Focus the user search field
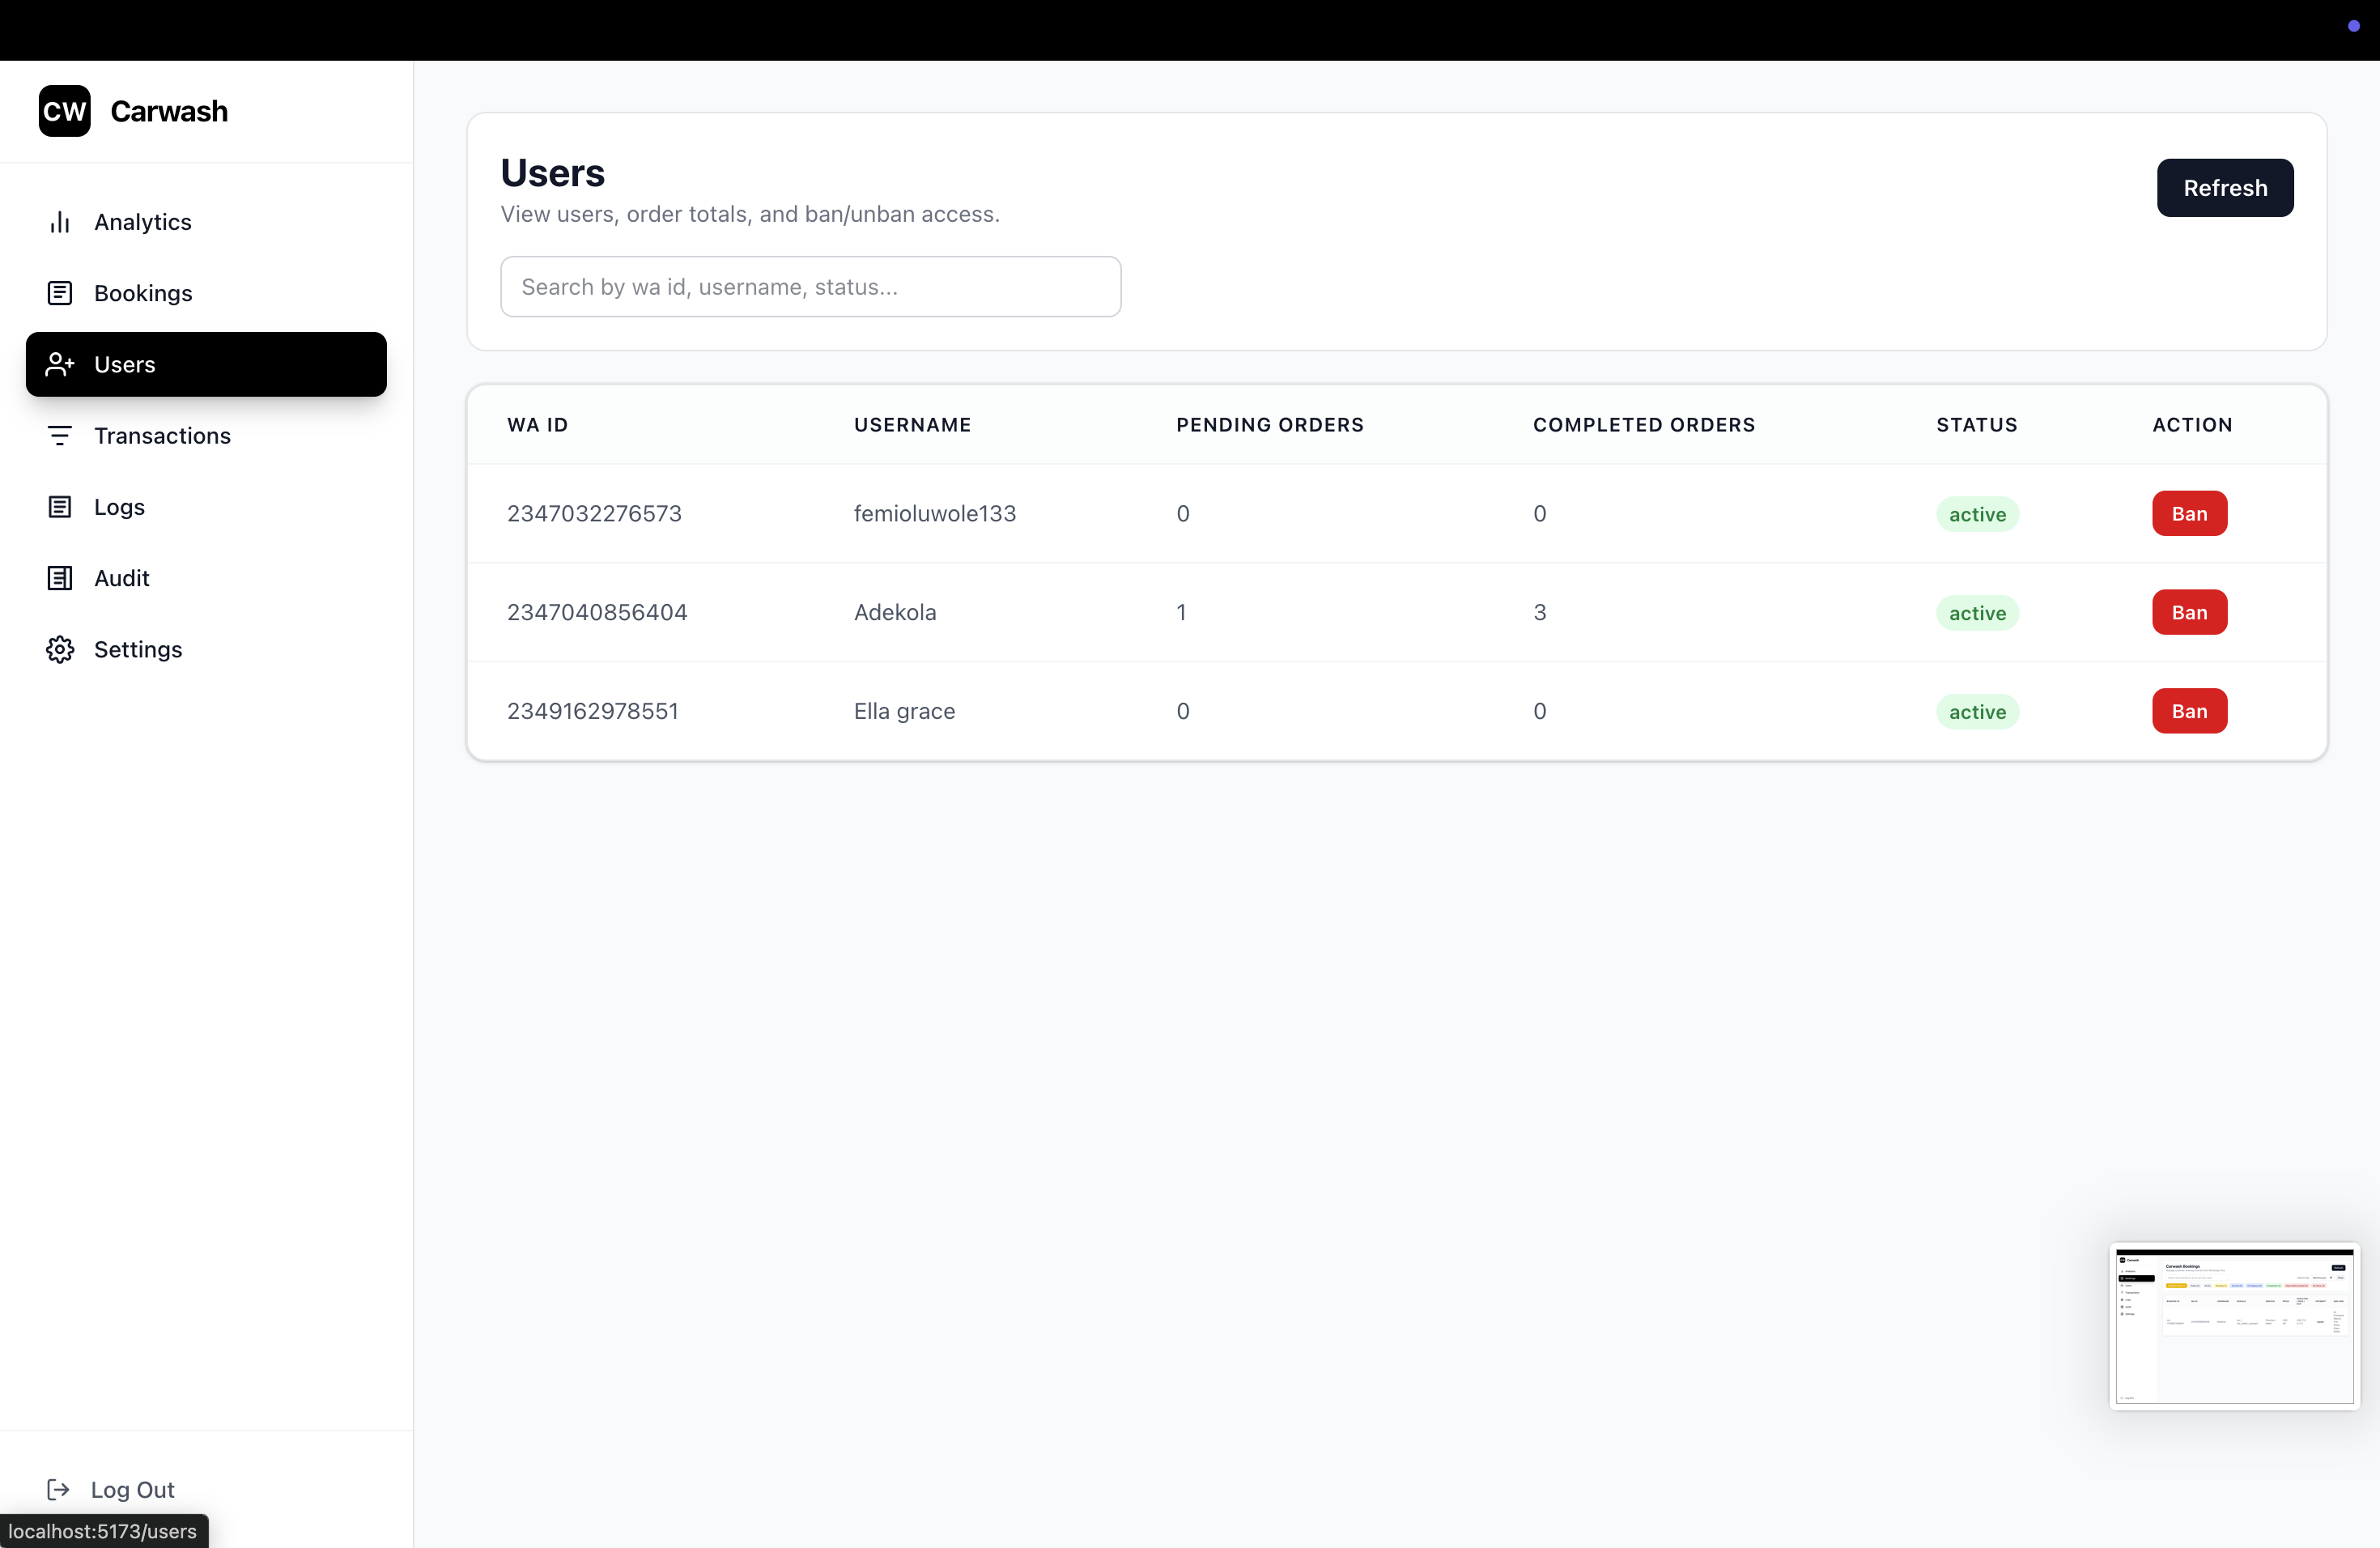This screenshot has height=1548, width=2380. tap(810, 287)
